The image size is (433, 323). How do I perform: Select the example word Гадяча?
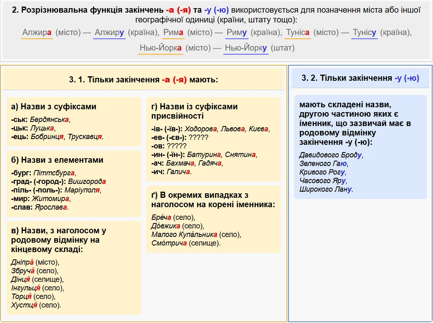[210, 163]
